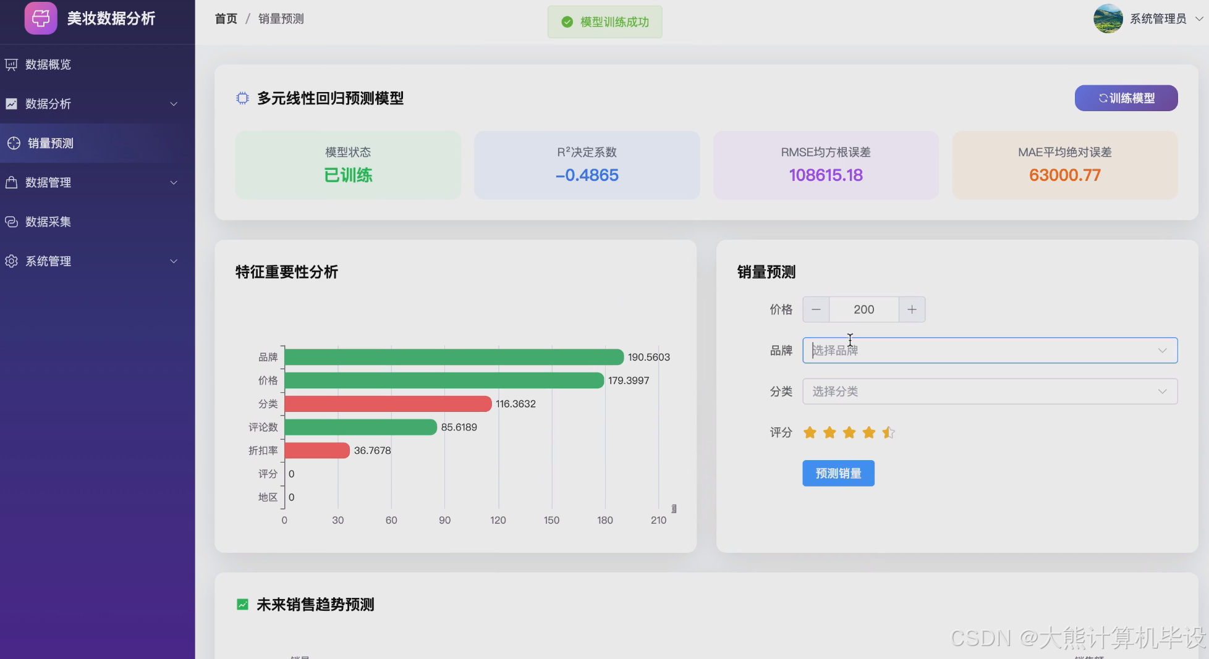Click the 预测销量 button

tap(838, 473)
